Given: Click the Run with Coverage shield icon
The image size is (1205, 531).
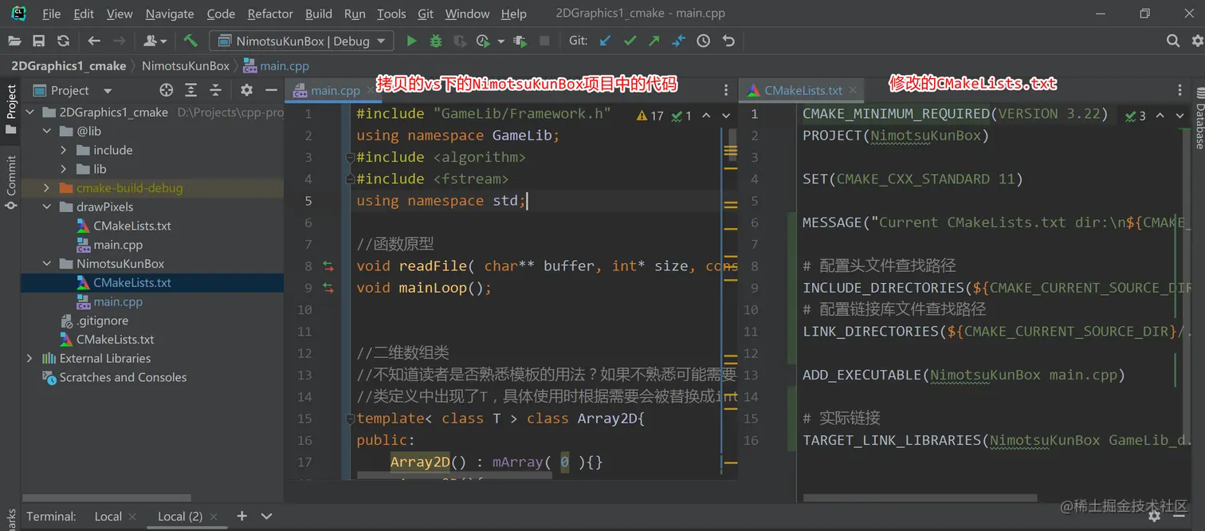Looking at the screenshot, I should (460, 41).
